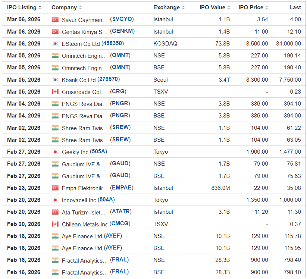Click the 73.8B IPO value cell

tap(222, 44)
